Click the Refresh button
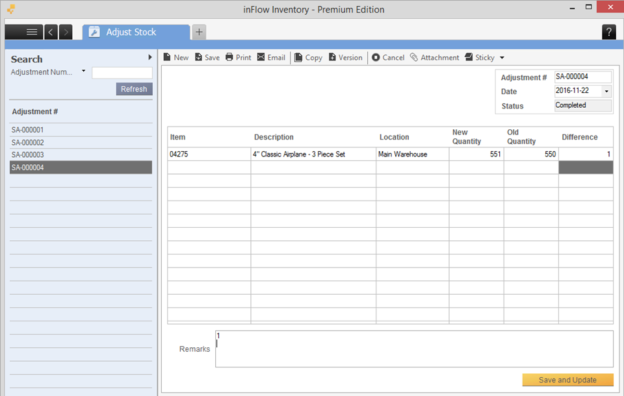The height and width of the screenshot is (396, 624). tap(134, 89)
